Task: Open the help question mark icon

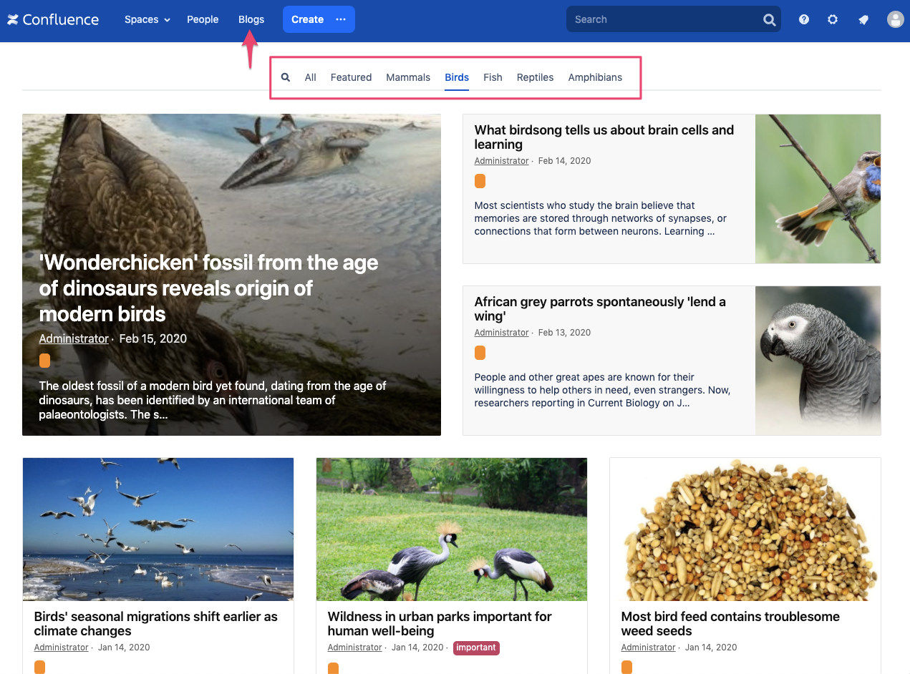Action: click(x=804, y=19)
